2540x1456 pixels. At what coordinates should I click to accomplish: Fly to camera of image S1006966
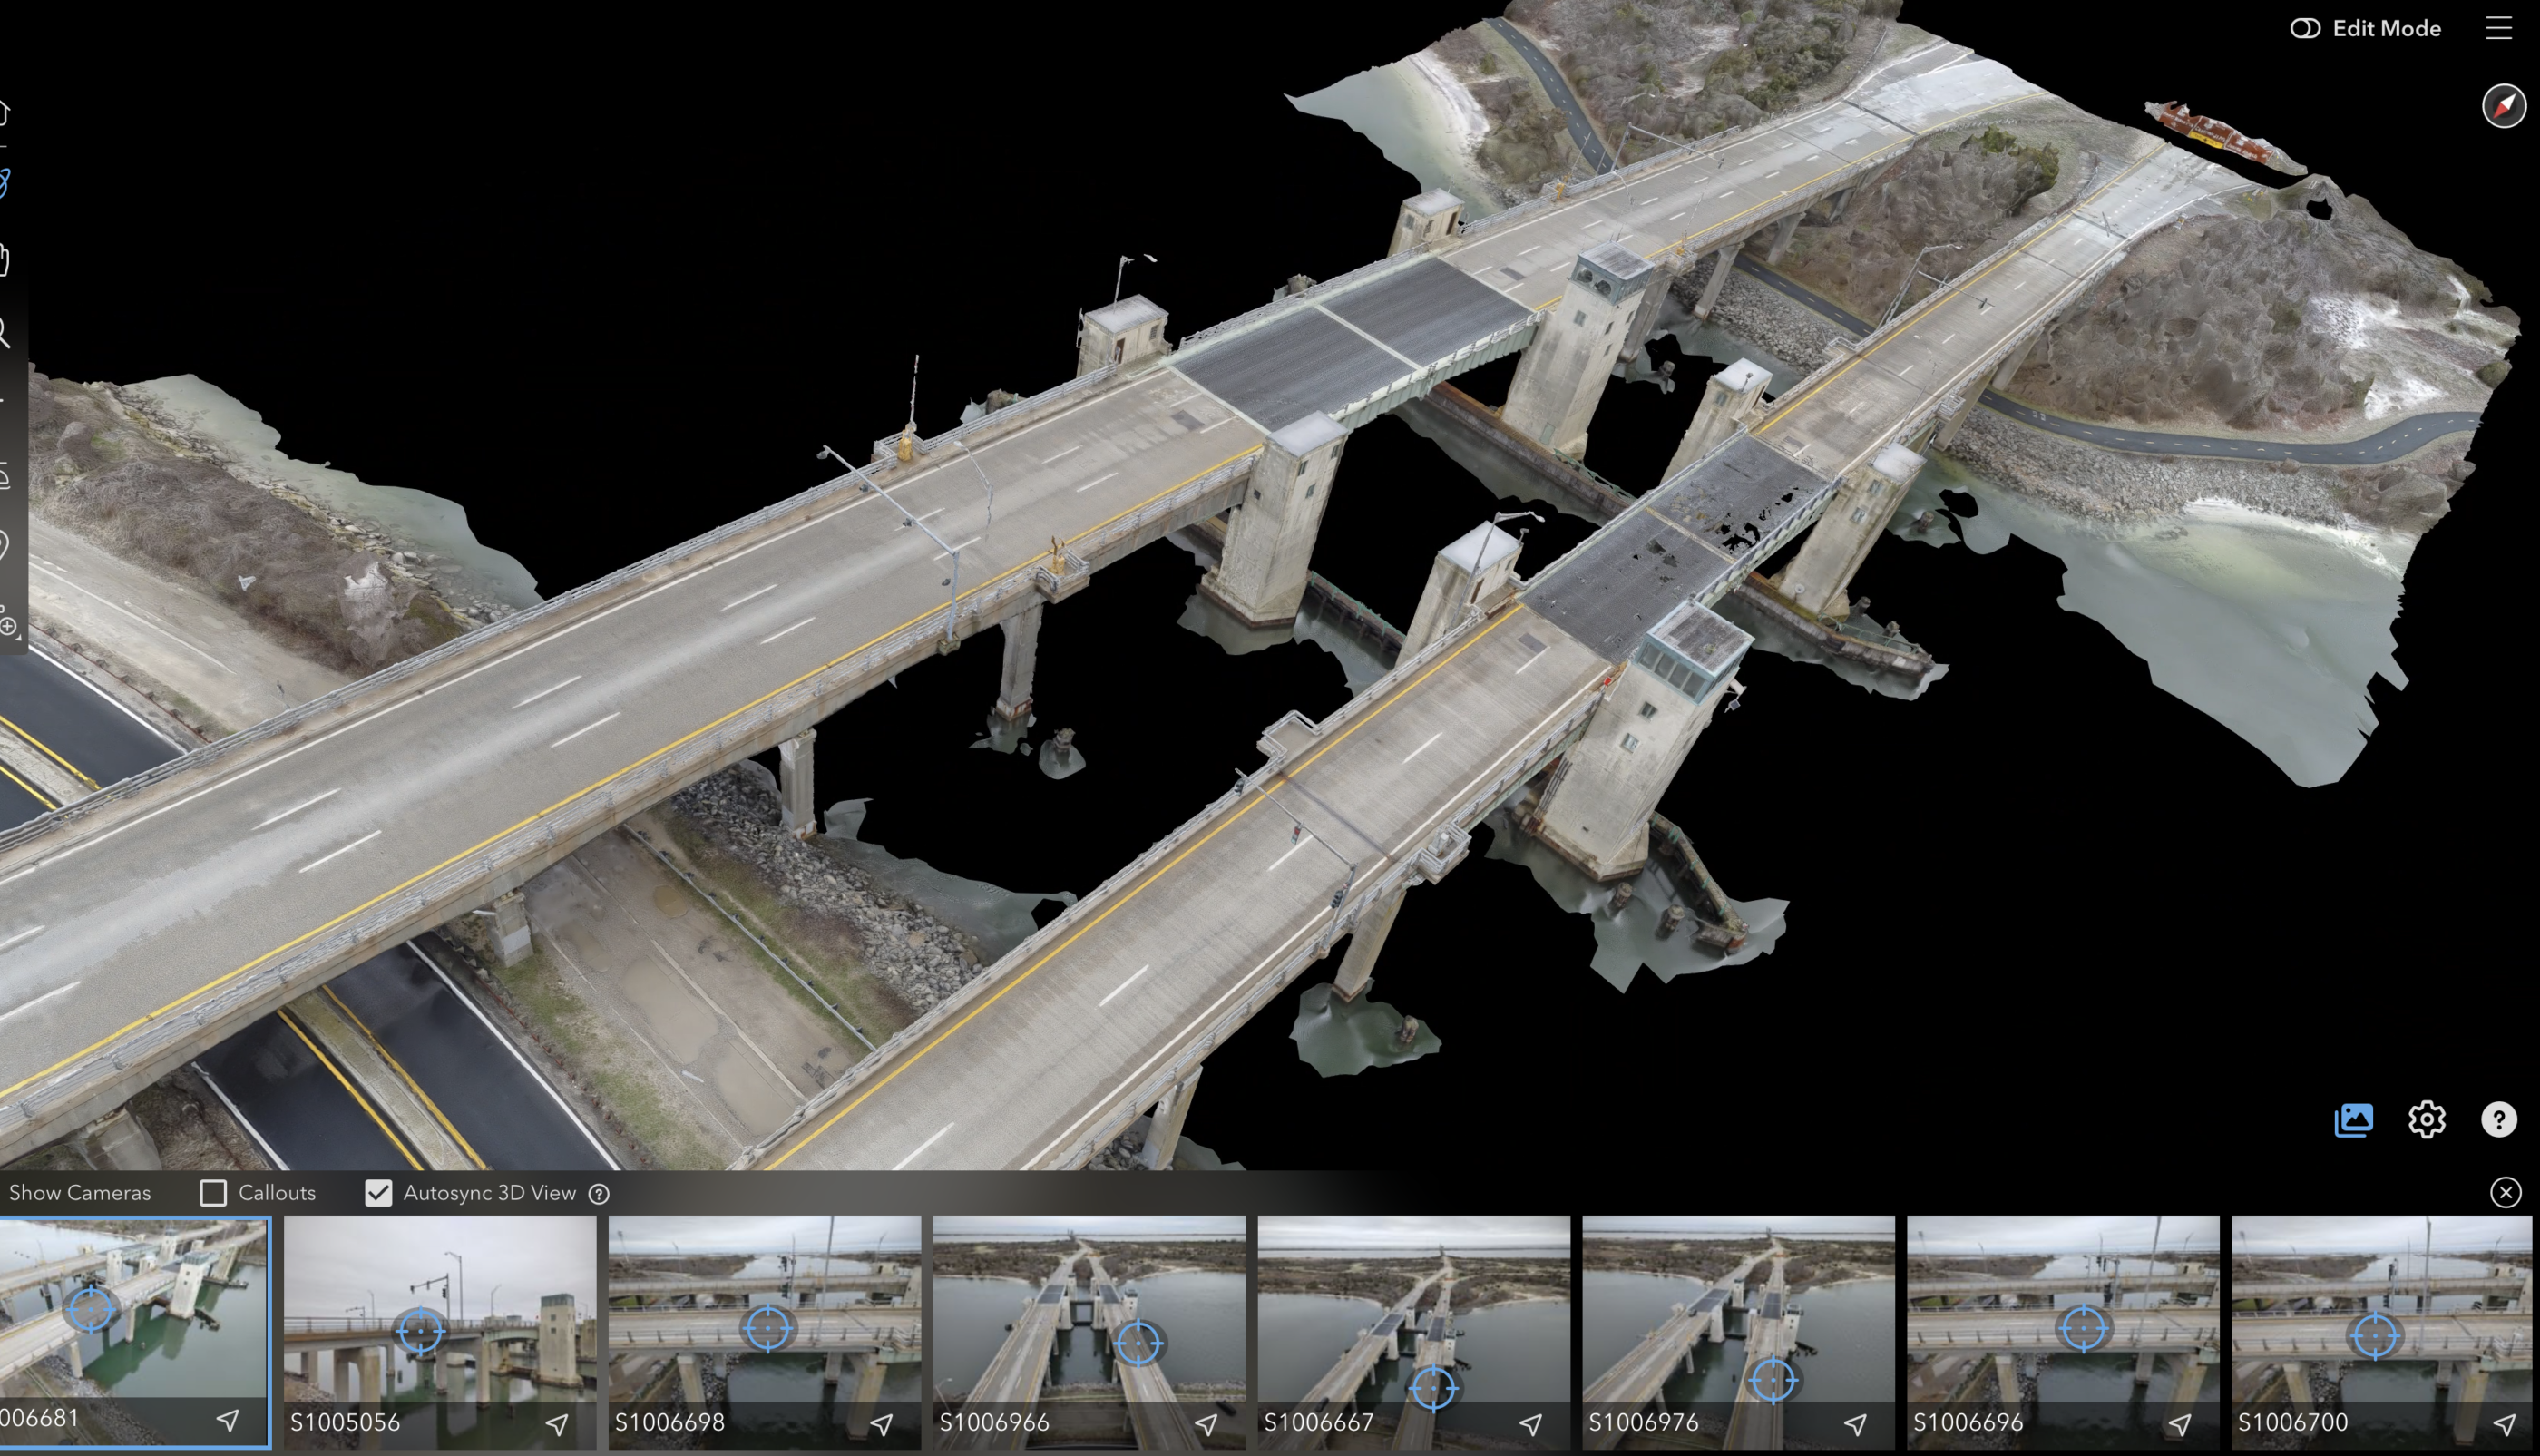pyautogui.click(x=1206, y=1423)
